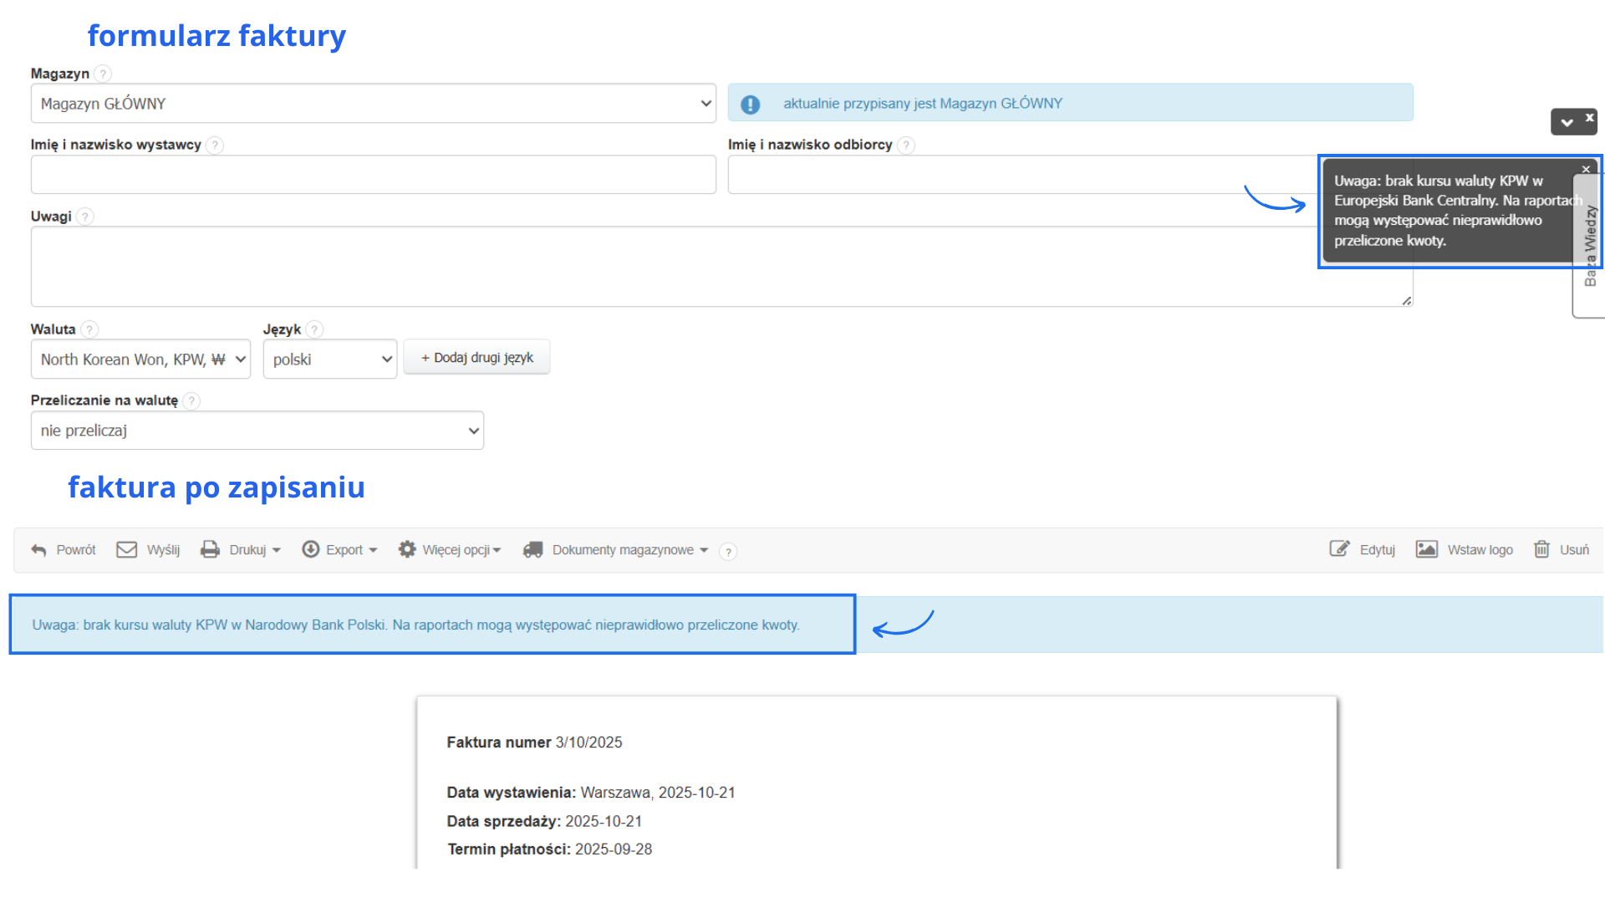Click the Usuń trash icon
The height and width of the screenshot is (903, 1605).
coord(1541,550)
